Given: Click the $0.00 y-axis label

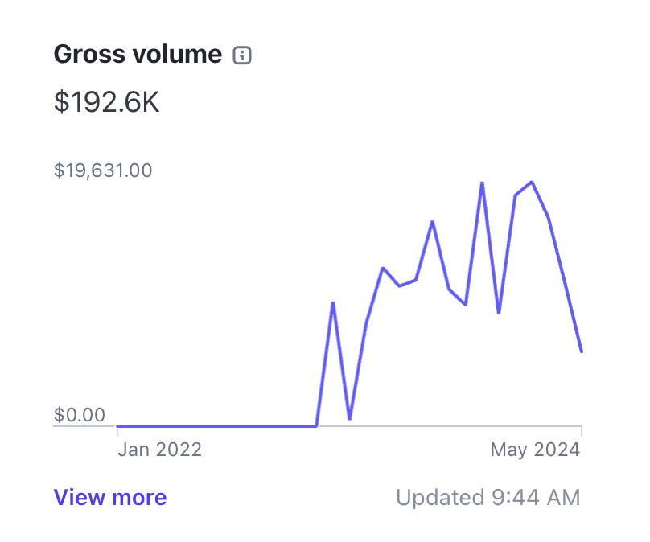Looking at the screenshot, I should coord(80,415).
